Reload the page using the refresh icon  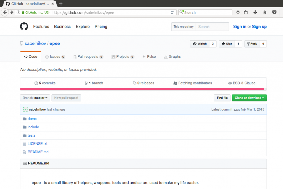tap(172, 12)
